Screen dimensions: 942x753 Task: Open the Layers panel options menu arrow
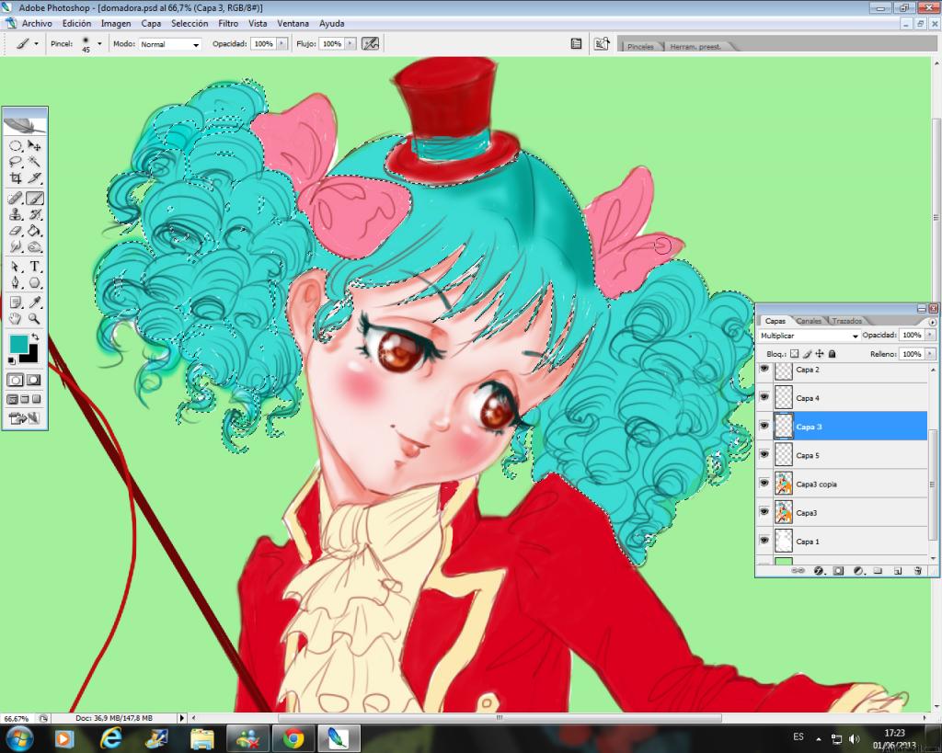[933, 322]
